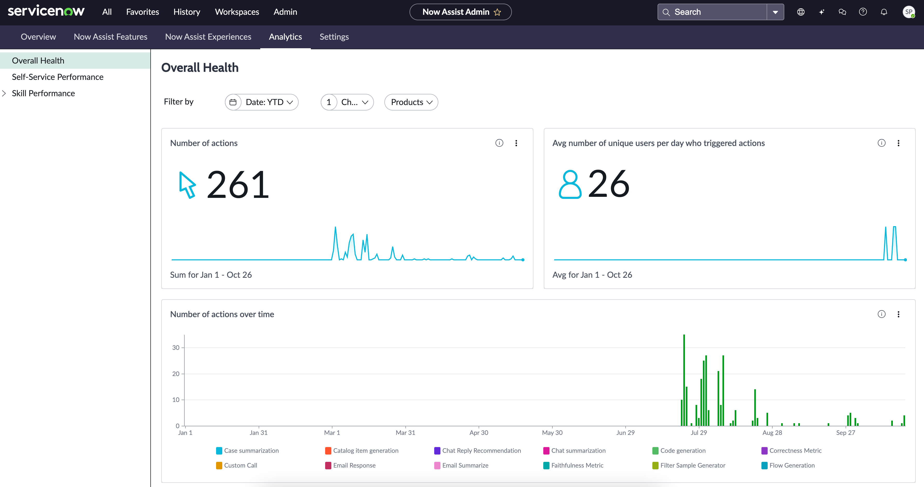
Task: Toggle Email Response legend series
Action: point(350,465)
